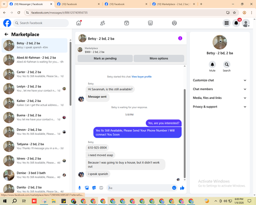Open the Groups profile-circle icon

(174, 23)
